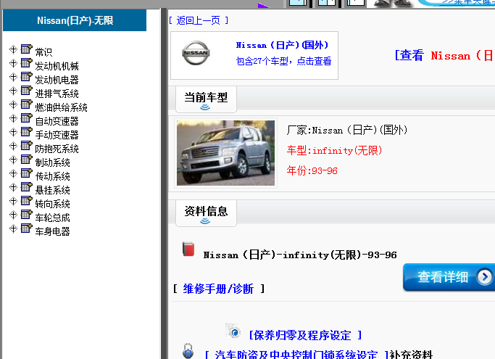Expand the 燃油供给系统 tree node
Viewport: 495px width, 359px height.
click(x=13, y=104)
